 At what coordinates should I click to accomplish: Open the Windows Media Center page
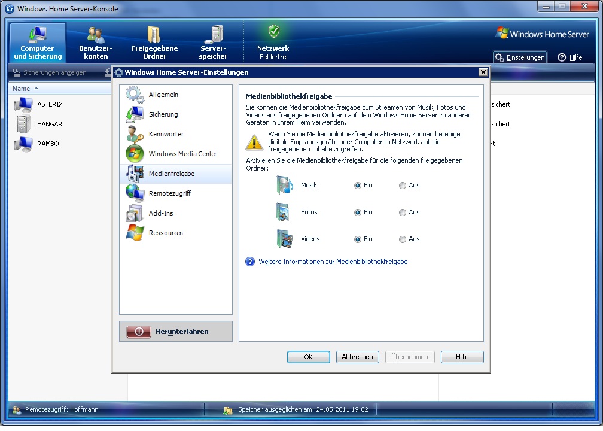tap(176, 153)
